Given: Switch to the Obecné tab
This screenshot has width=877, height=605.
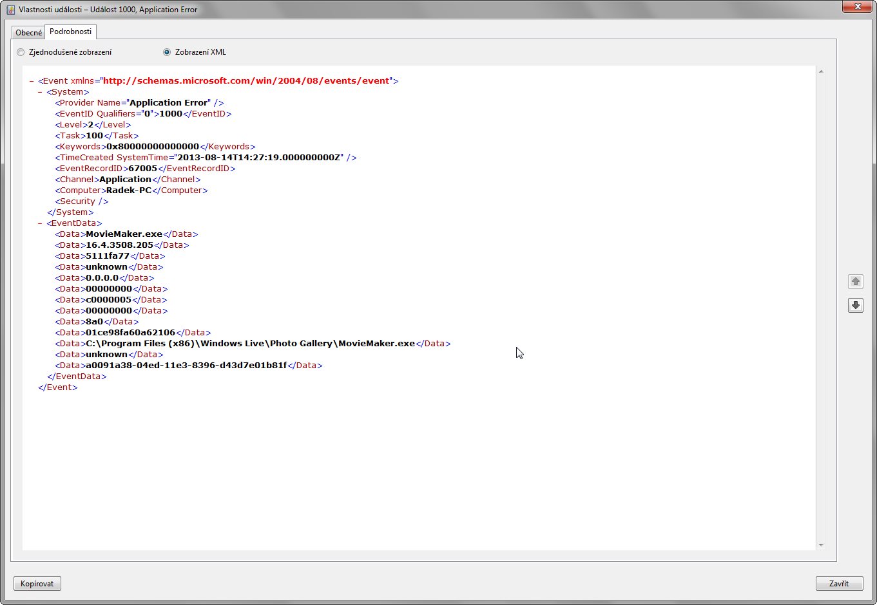Looking at the screenshot, I should pyautogui.click(x=28, y=33).
